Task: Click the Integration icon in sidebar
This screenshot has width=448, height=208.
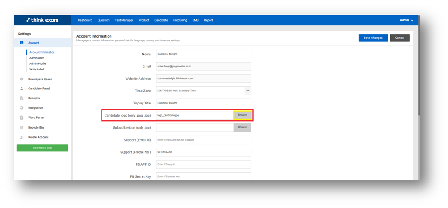Action: [22, 108]
